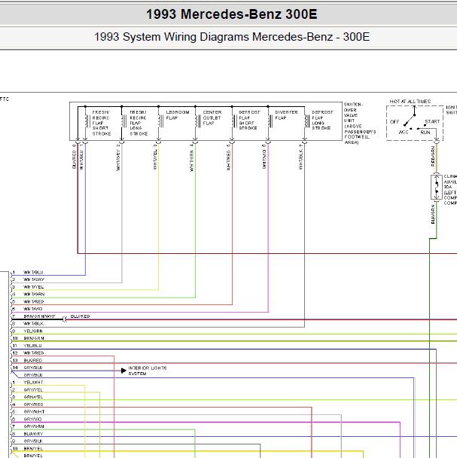The width and height of the screenshot is (457, 458).
Task: Click the climate fuse symbol box
Action: 437,188
